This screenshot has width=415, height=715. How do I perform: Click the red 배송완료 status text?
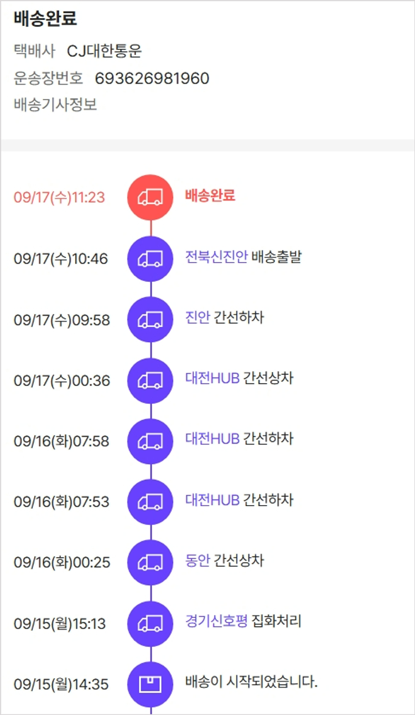point(210,196)
